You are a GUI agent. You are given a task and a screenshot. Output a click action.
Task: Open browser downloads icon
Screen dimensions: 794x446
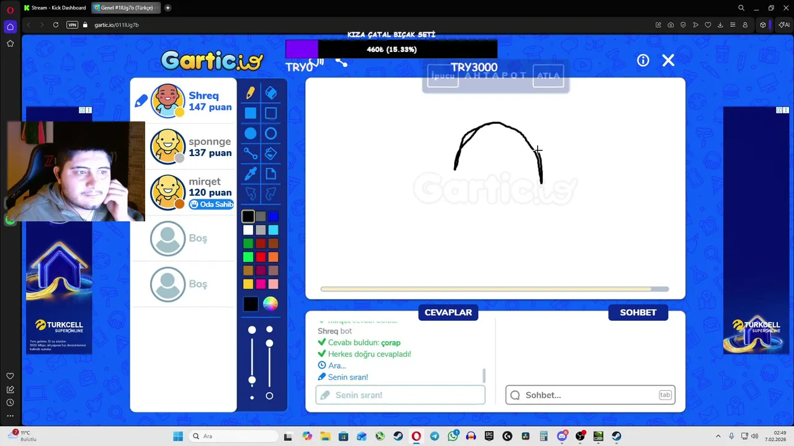pos(720,25)
